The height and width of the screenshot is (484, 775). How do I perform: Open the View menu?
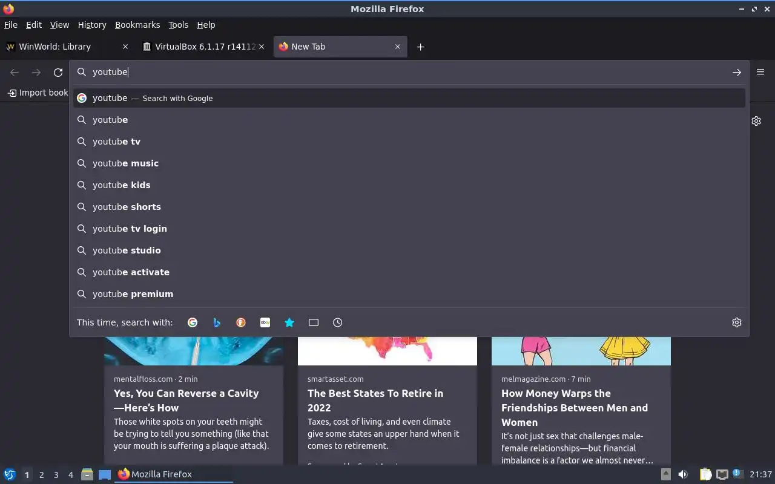click(59, 25)
